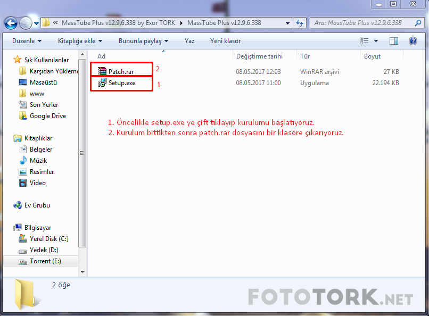Open the Müzik library

point(38,161)
